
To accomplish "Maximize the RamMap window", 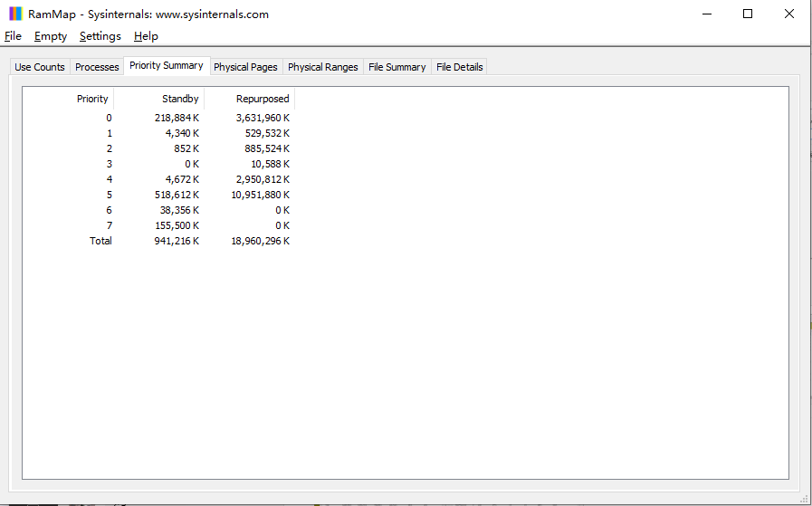I will click(748, 14).
